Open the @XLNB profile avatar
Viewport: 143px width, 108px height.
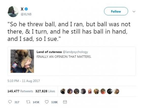tap(13, 12)
